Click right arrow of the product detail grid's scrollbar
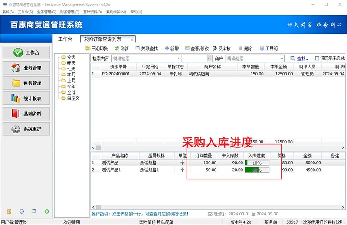Viewport: 347px width, 225px height. [x=343, y=207]
